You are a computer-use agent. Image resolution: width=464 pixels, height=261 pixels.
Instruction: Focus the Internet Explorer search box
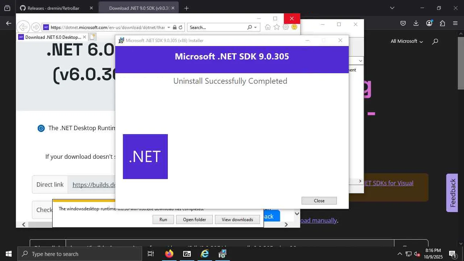[217, 27]
